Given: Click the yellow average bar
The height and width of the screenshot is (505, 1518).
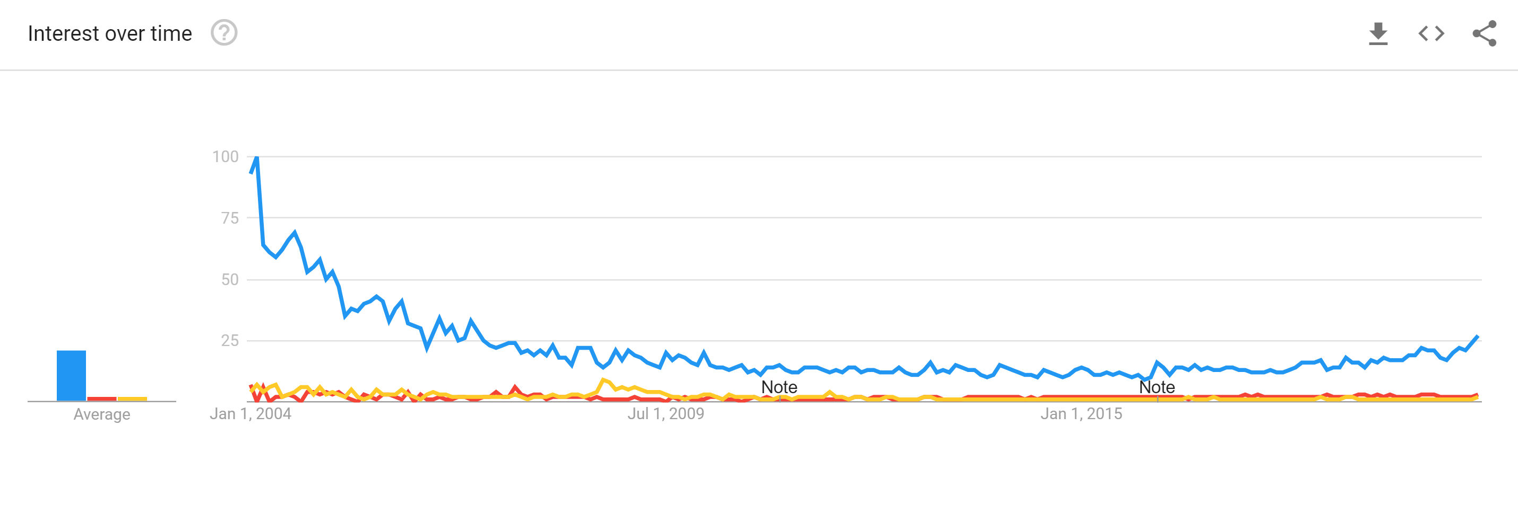Looking at the screenshot, I should coord(132,399).
